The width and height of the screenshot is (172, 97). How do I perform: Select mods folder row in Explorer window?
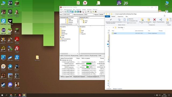pyautogui.click(x=138, y=33)
